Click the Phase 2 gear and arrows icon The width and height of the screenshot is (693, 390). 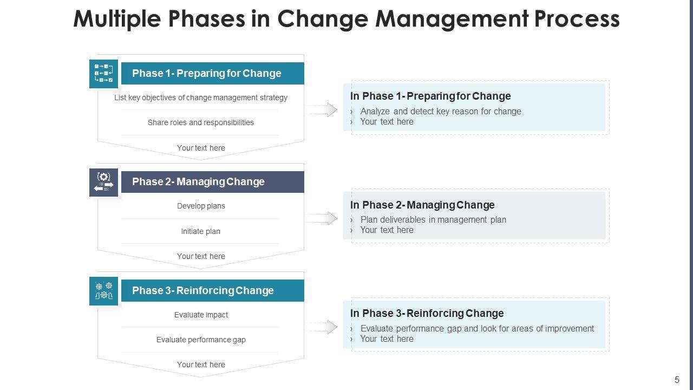(x=103, y=182)
